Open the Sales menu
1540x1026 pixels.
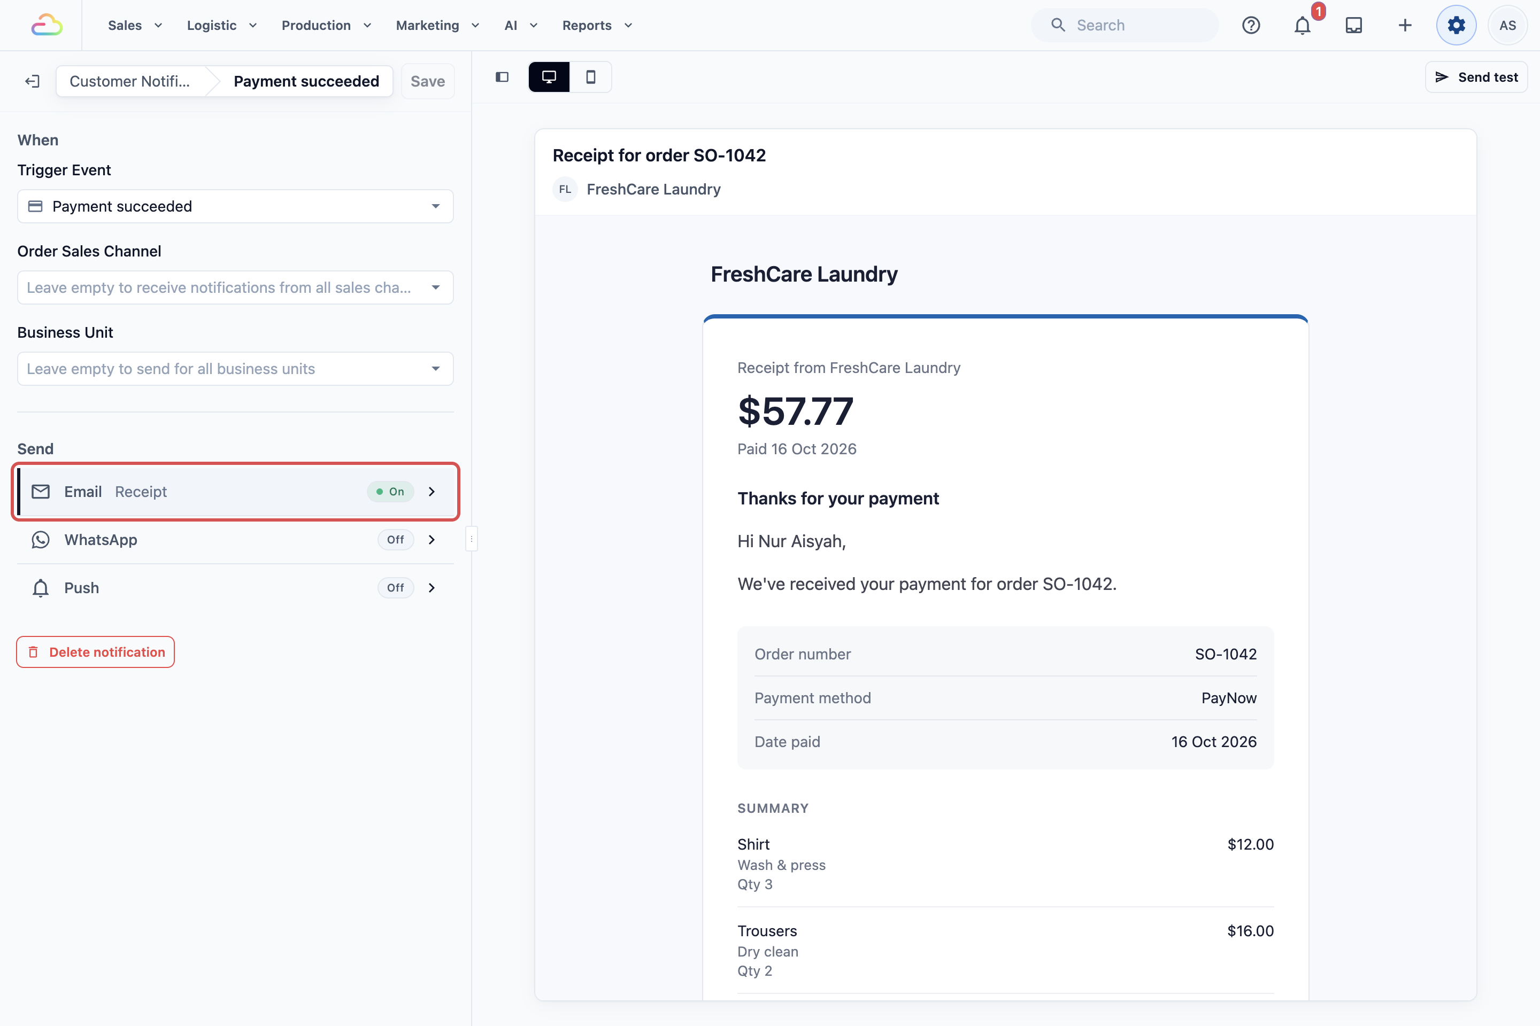pyautogui.click(x=135, y=25)
